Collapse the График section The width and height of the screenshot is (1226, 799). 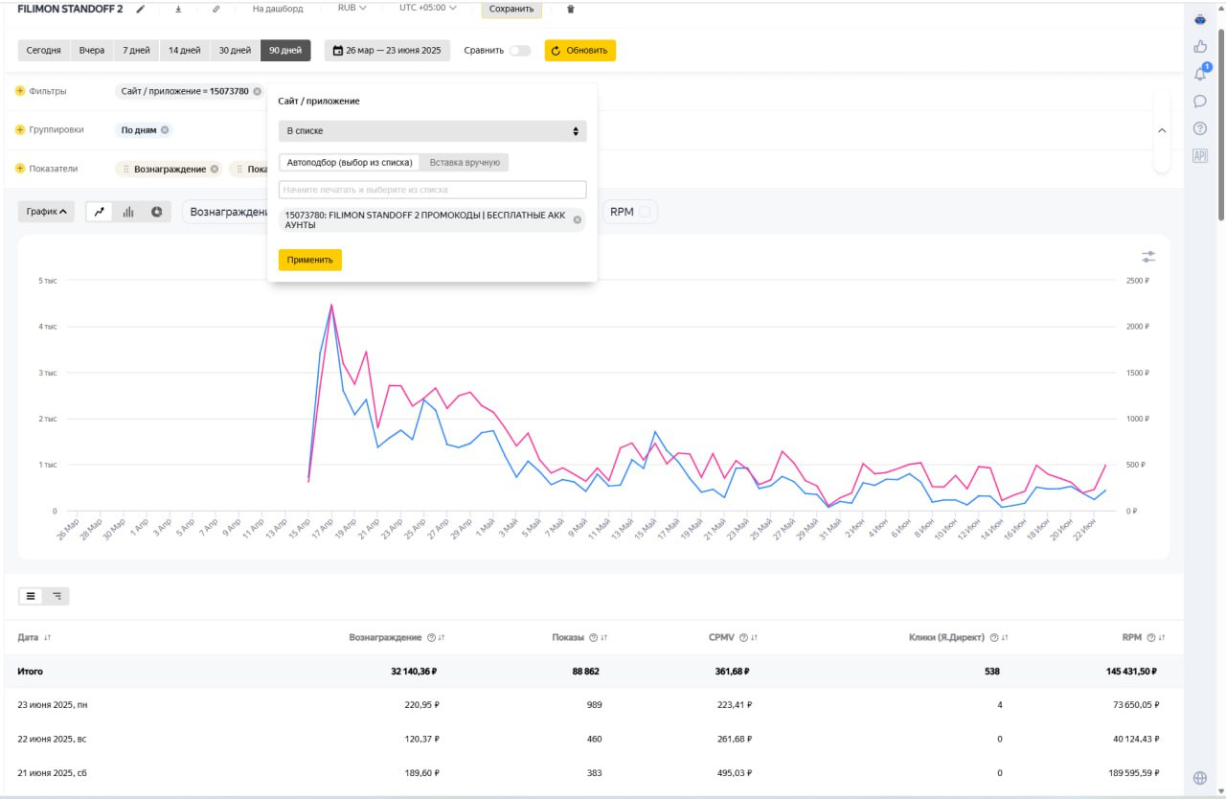(x=46, y=212)
